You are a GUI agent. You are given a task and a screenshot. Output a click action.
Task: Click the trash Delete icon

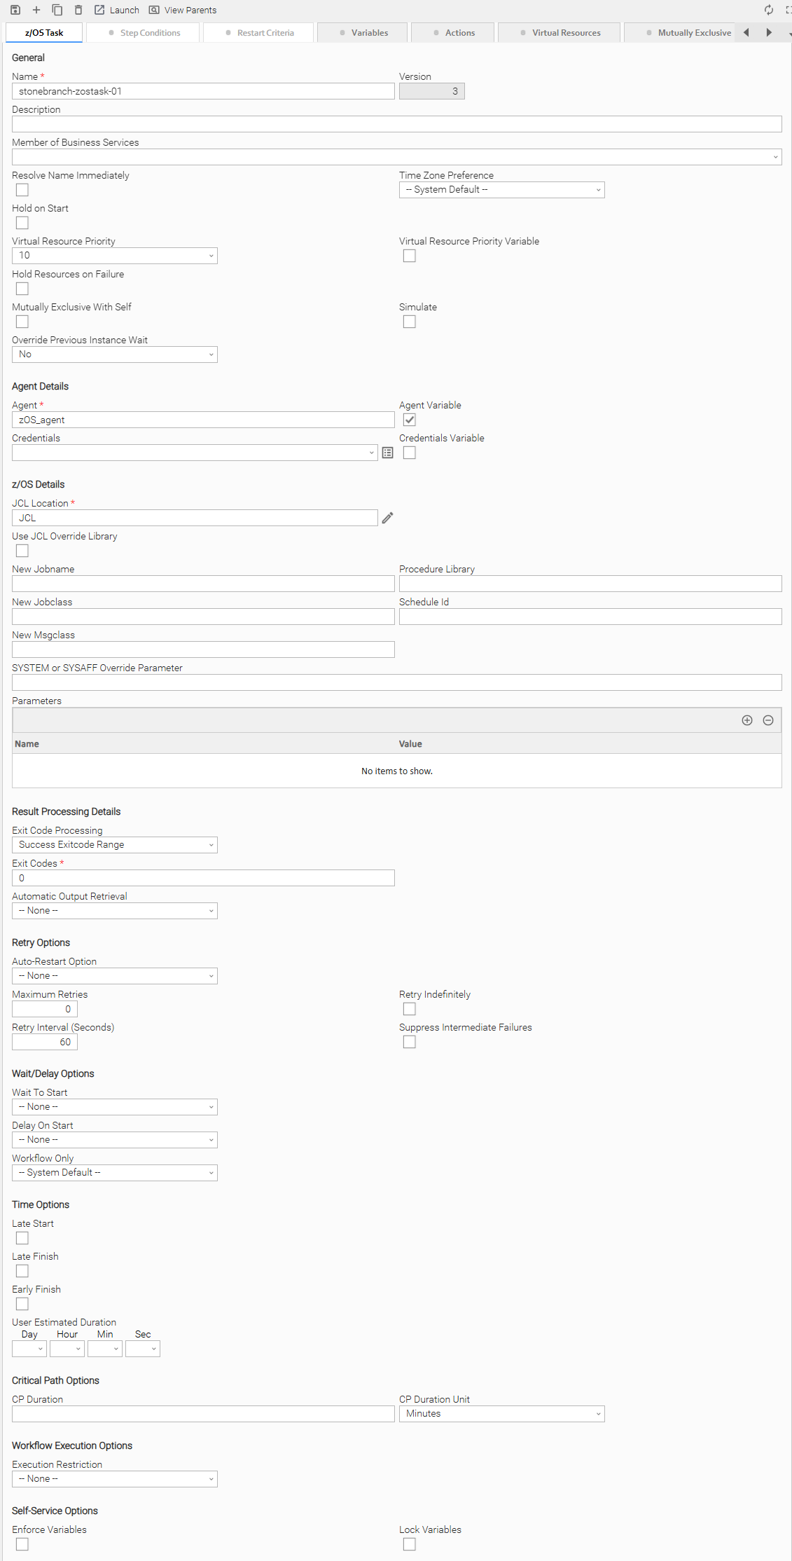pyautogui.click(x=78, y=10)
